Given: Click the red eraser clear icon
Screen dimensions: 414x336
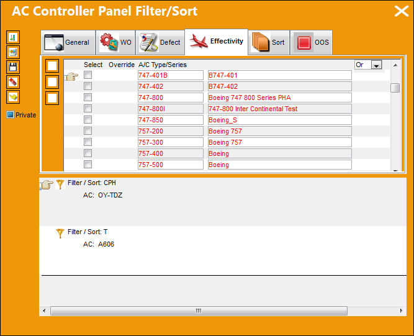Looking at the screenshot, I should (x=12, y=82).
